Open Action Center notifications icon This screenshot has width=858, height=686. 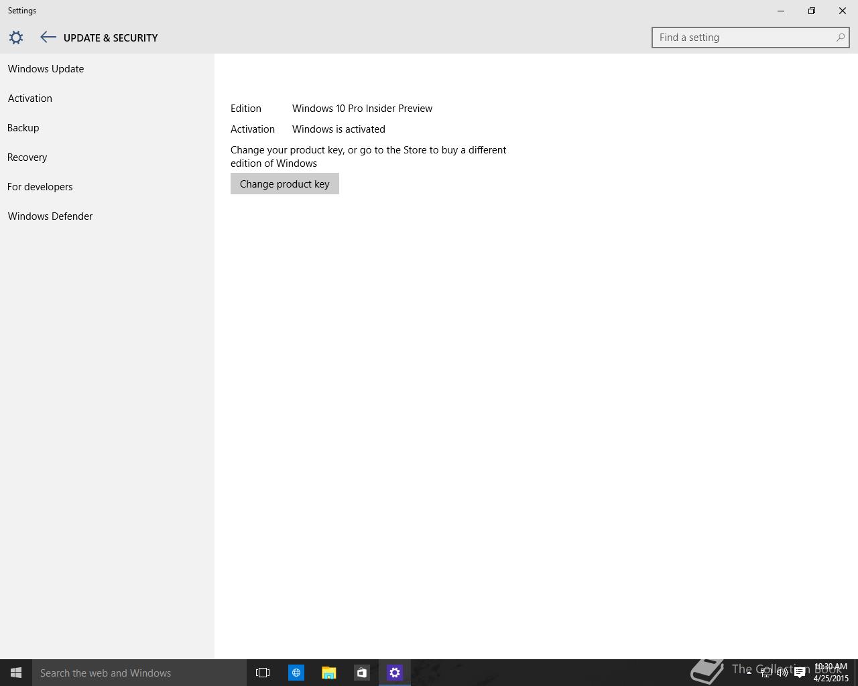[800, 673]
